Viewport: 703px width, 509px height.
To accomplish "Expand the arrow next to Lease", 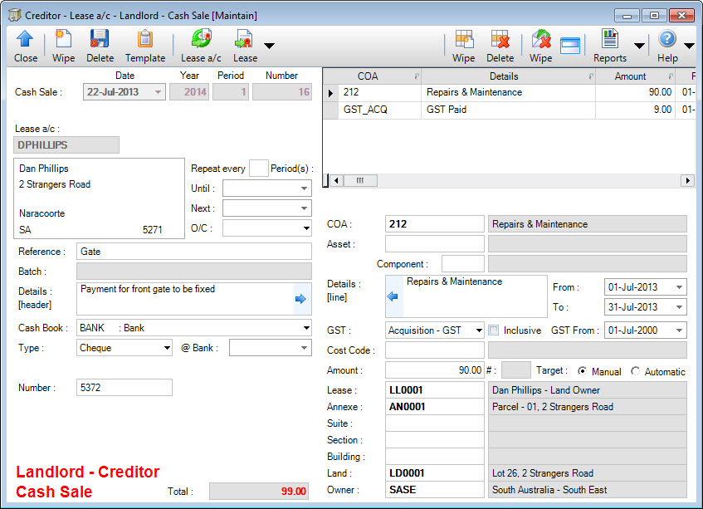I will pos(269,46).
